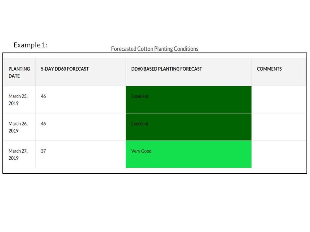Click the 'Forecasted Cotton Planting Conditions' title
The image size is (310, 232).
[x=155, y=49]
